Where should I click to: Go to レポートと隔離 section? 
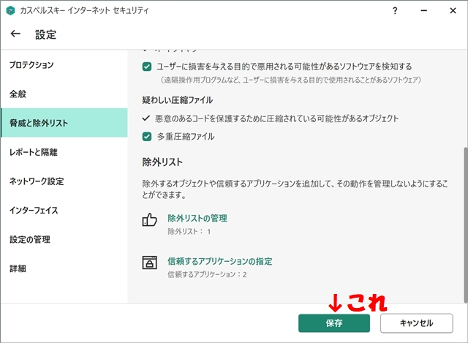(x=33, y=152)
